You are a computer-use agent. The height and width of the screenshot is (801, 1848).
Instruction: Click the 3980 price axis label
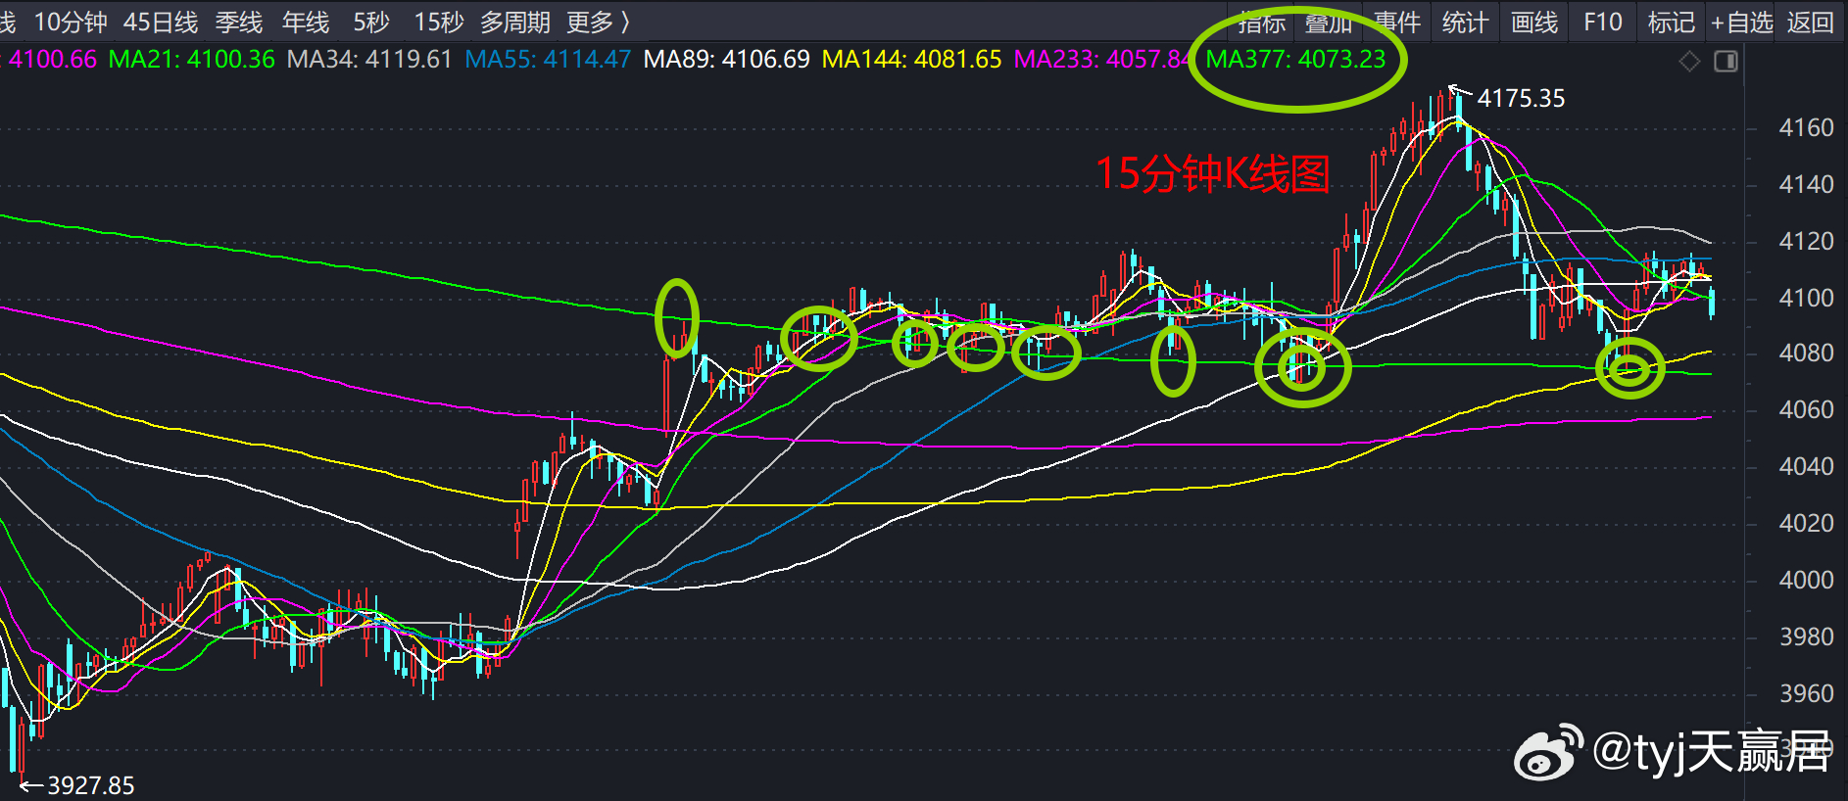(1806, 636)
